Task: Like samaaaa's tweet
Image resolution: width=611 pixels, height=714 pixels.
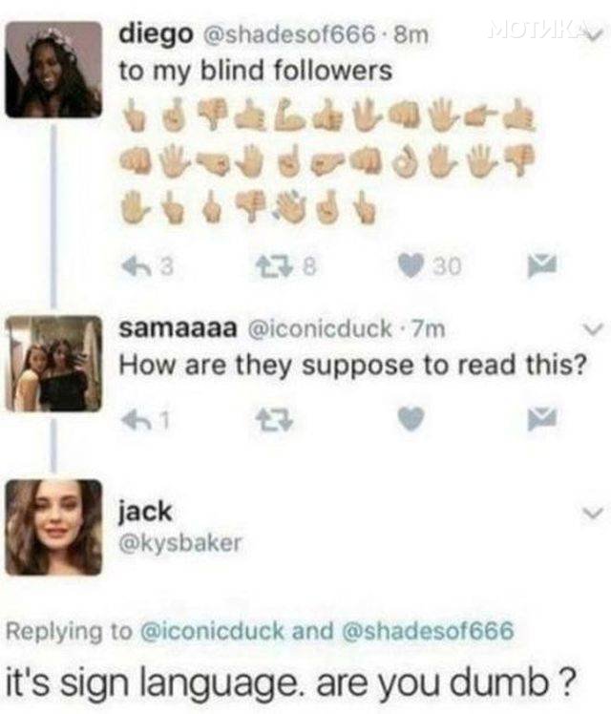Action: (411, 419)
